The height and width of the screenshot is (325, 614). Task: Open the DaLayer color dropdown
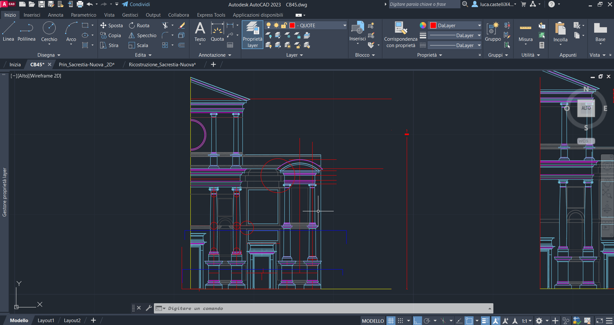click(x=479, y=26)
